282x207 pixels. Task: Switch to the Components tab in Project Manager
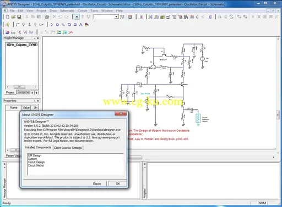(24, 92)
